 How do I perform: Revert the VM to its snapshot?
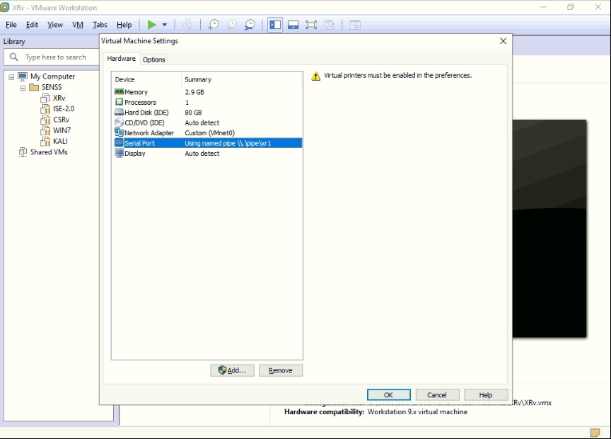232,24
